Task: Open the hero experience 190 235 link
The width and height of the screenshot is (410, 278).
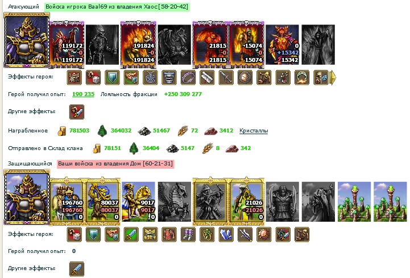Action: 83,94
